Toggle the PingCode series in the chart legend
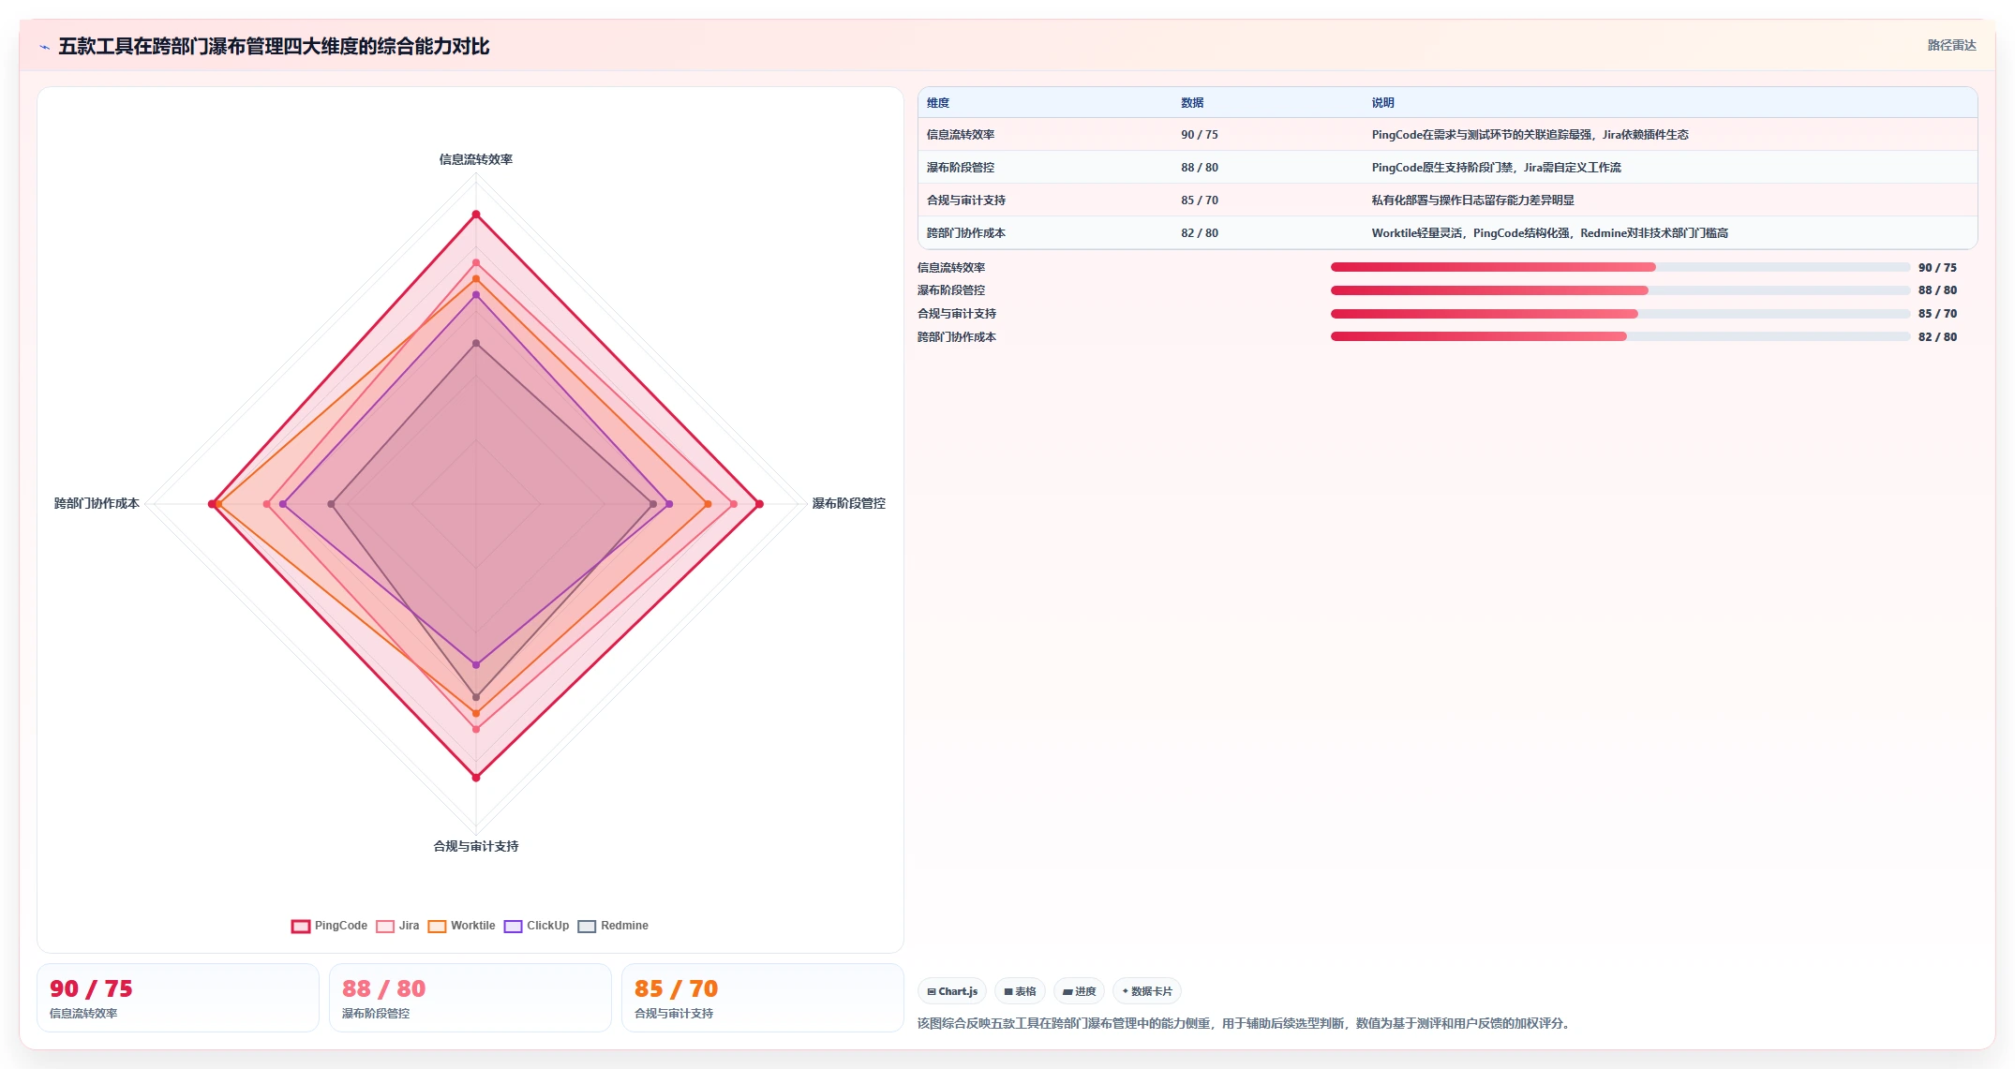This screenshot has height=1069, width=2015. click(x=329, y=926)
